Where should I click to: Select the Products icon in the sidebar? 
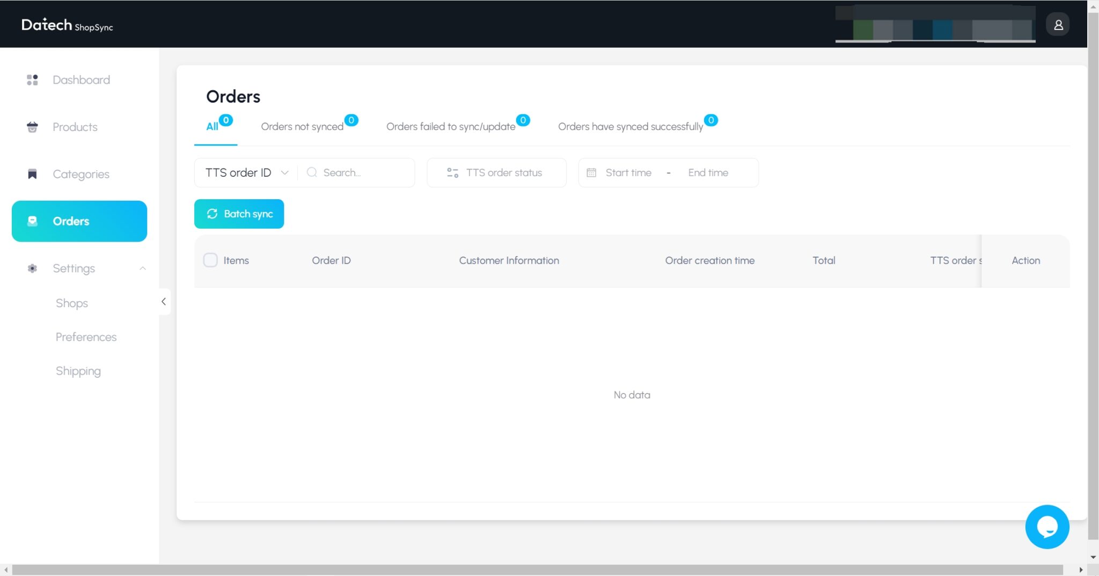click(33, 127)
